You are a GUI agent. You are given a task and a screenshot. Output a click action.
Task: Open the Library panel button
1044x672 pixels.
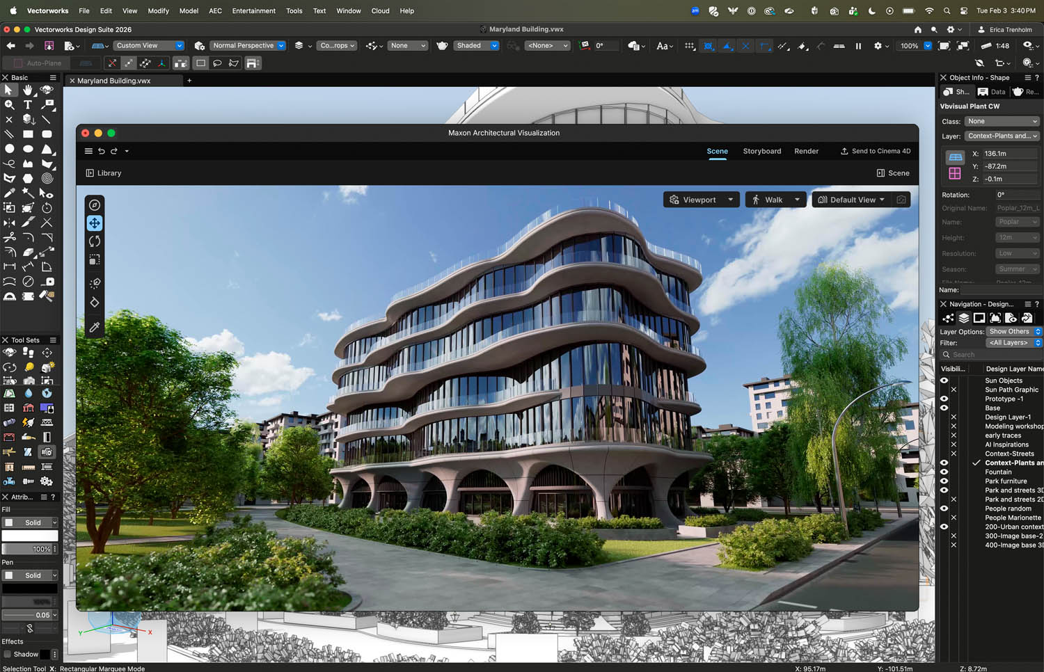103,173
